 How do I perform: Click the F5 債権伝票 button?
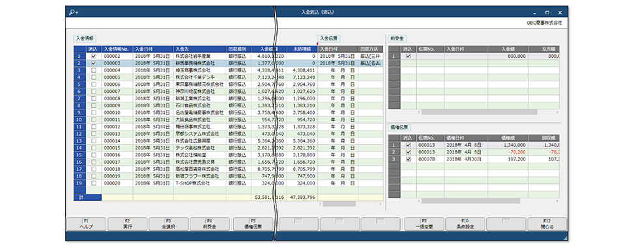(253, 224)
